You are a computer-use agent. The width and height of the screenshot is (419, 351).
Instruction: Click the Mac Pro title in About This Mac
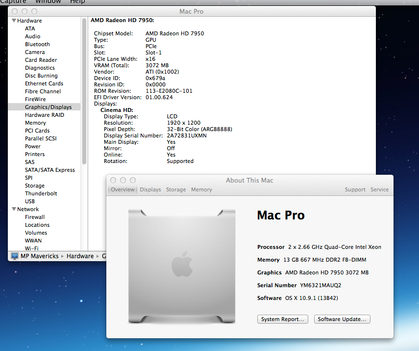pos(281,215)
